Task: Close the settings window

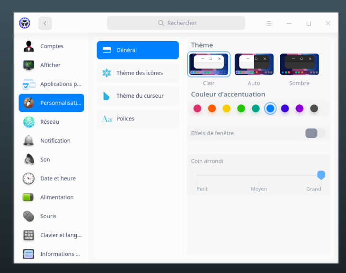Action: (x=328, y=23)
